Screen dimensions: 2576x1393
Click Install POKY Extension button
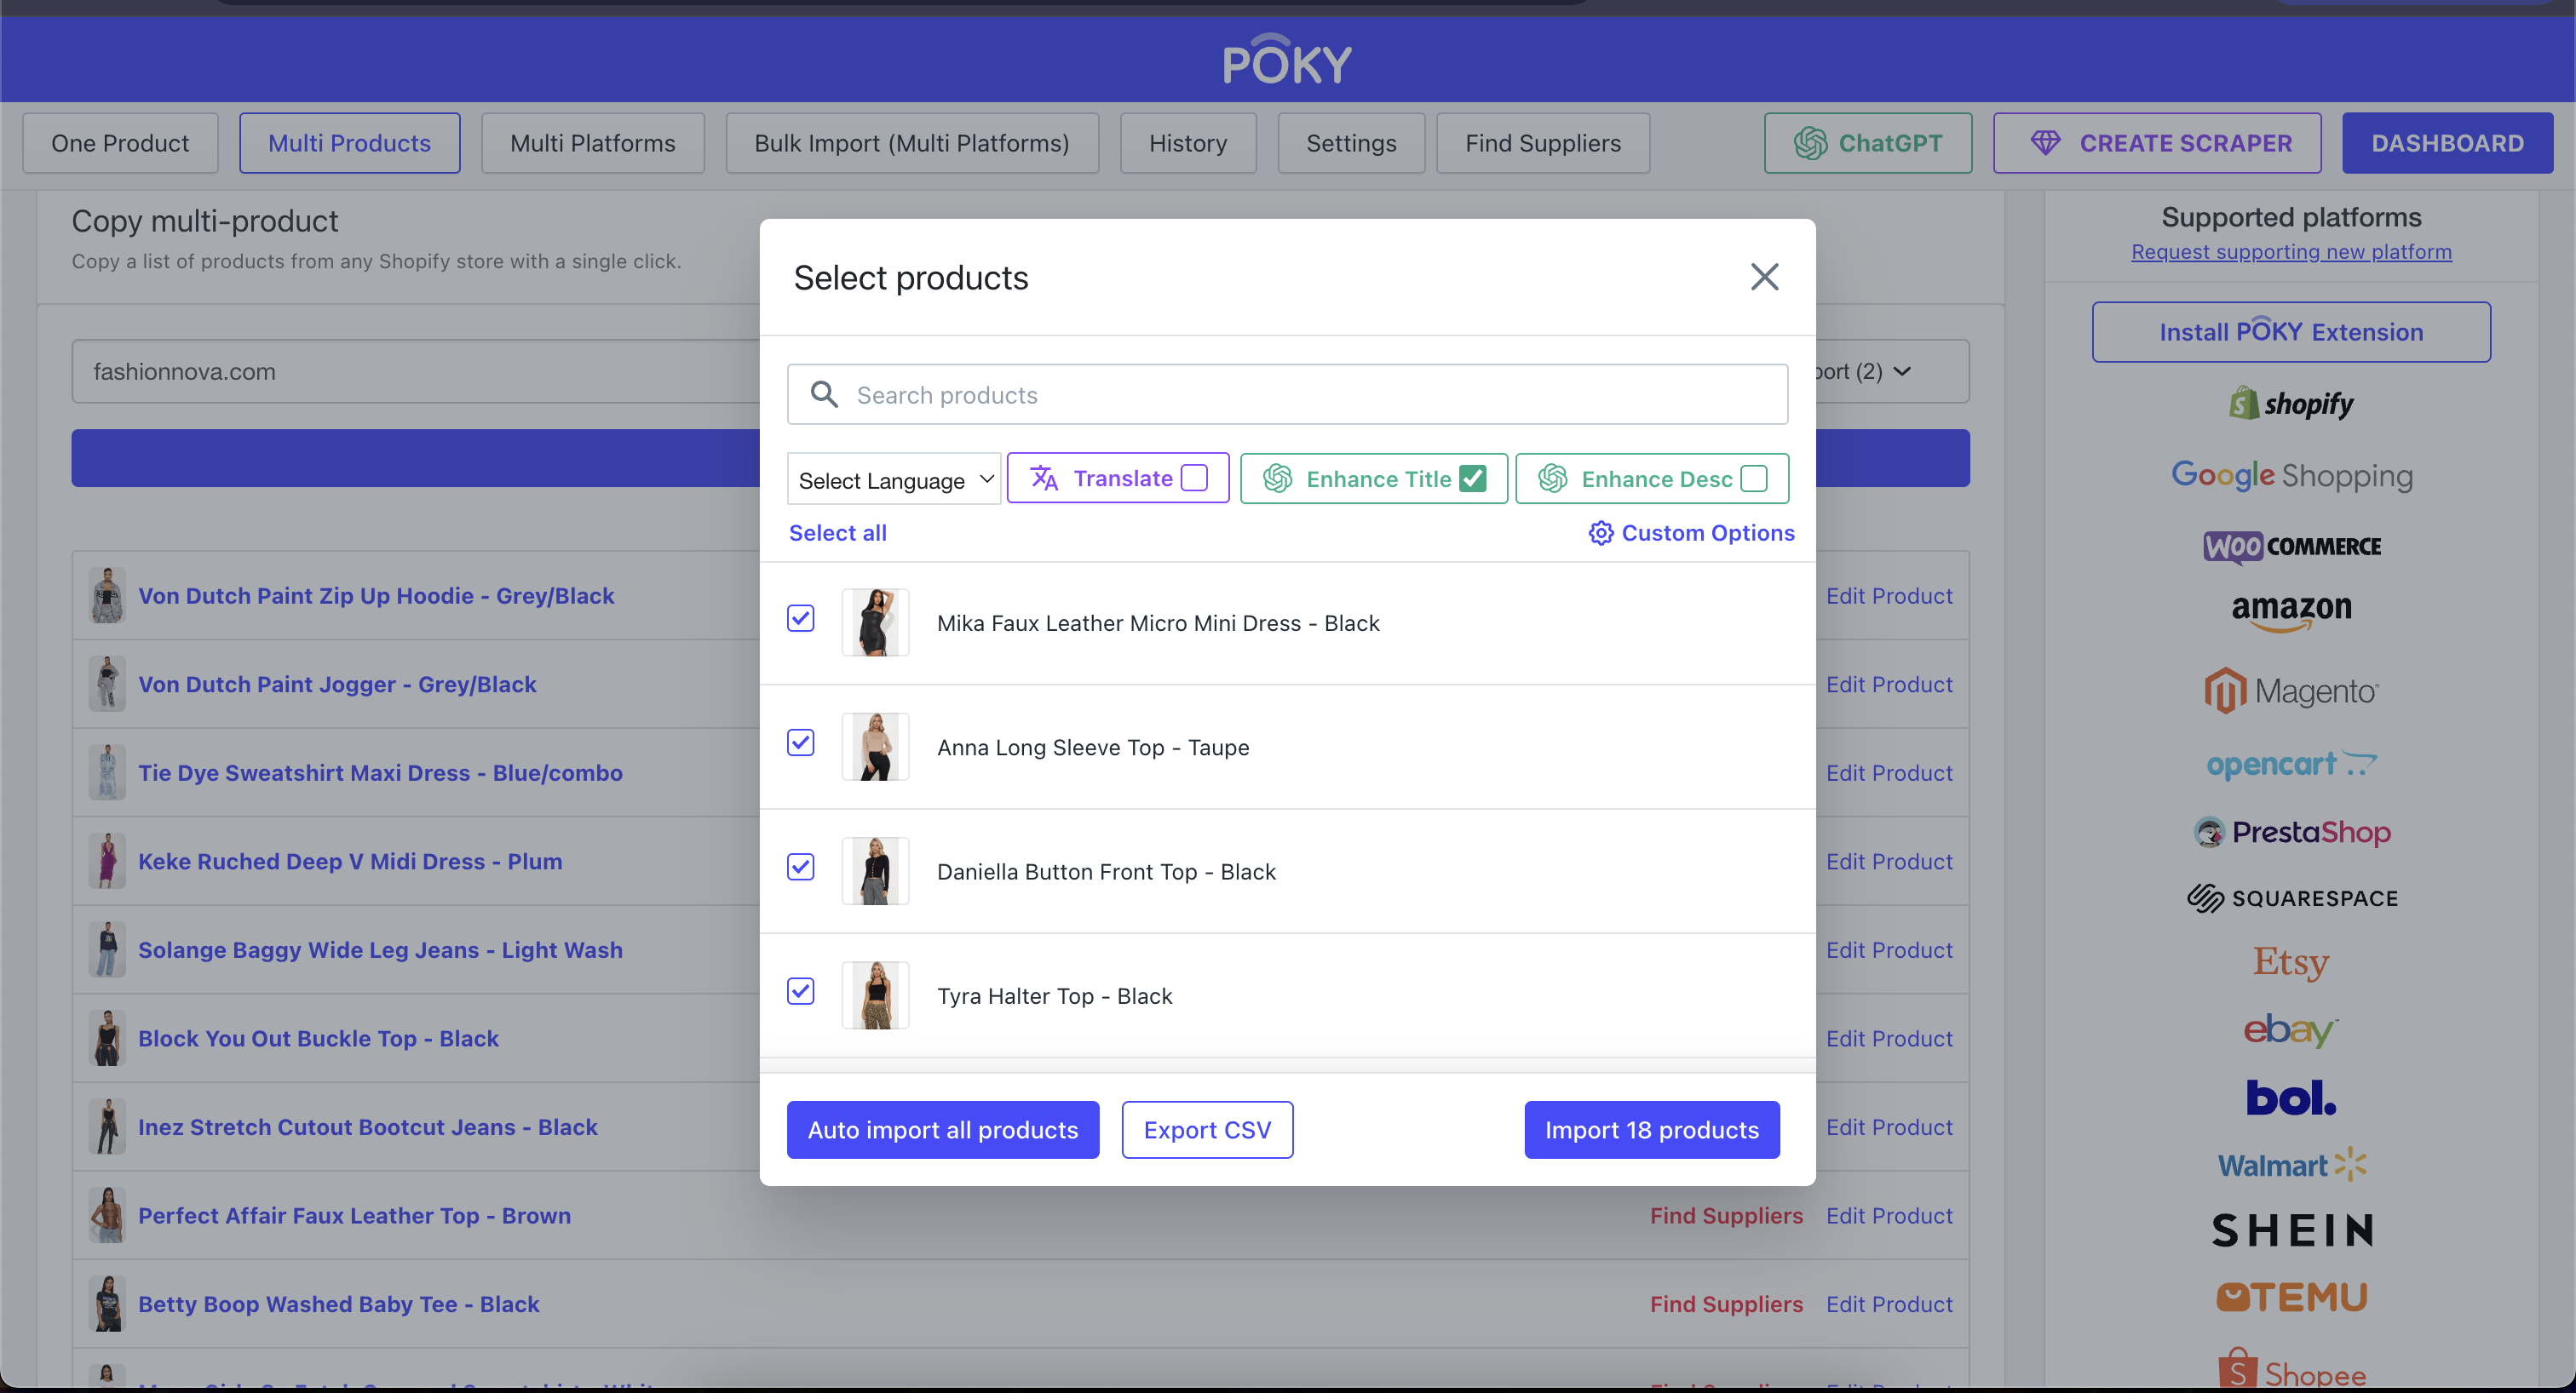[x=2291, y=332]
